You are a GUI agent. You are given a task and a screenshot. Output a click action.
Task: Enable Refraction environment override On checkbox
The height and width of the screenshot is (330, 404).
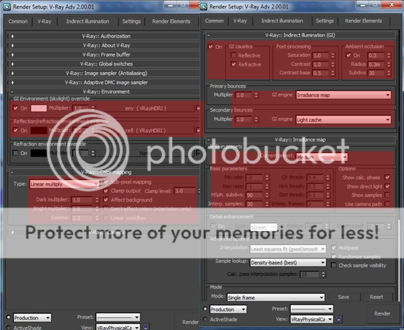coord(15,153)
